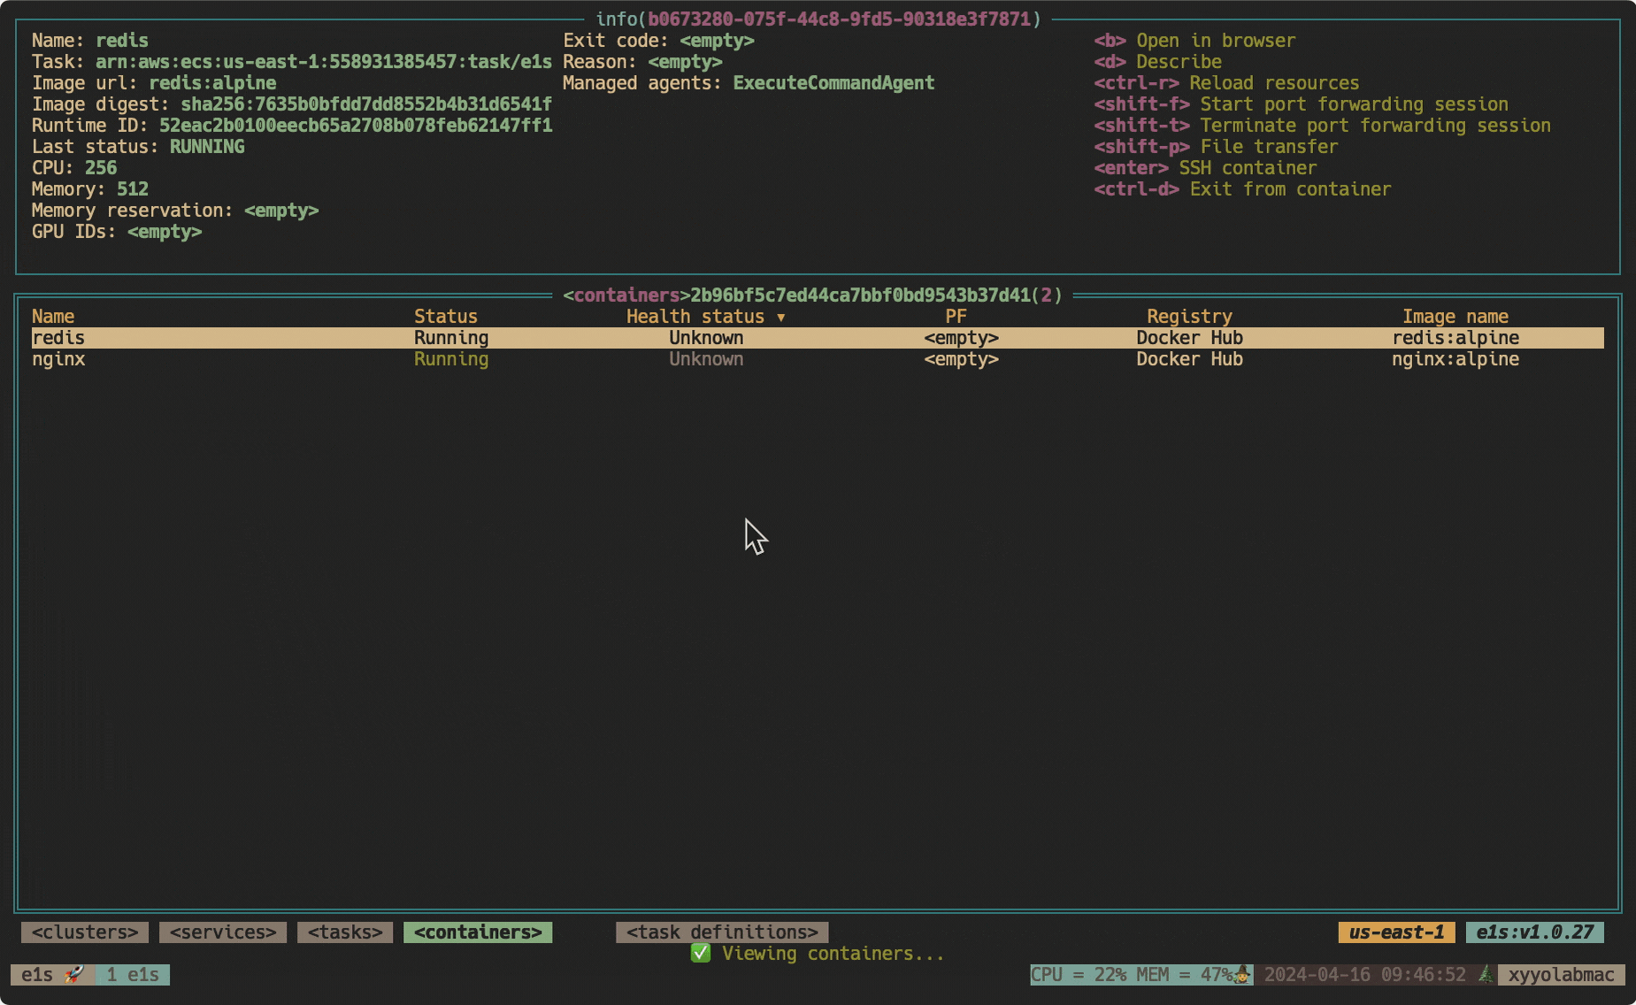Image resolution: width=1636 pixels, height=1005 pixels.
Task: Select the containers tab
Action: click(478, 932)
